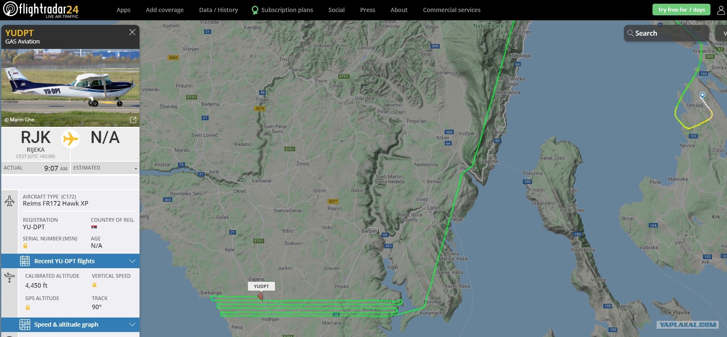Click the Speed & altitude graph icon

tap(25, 325)
